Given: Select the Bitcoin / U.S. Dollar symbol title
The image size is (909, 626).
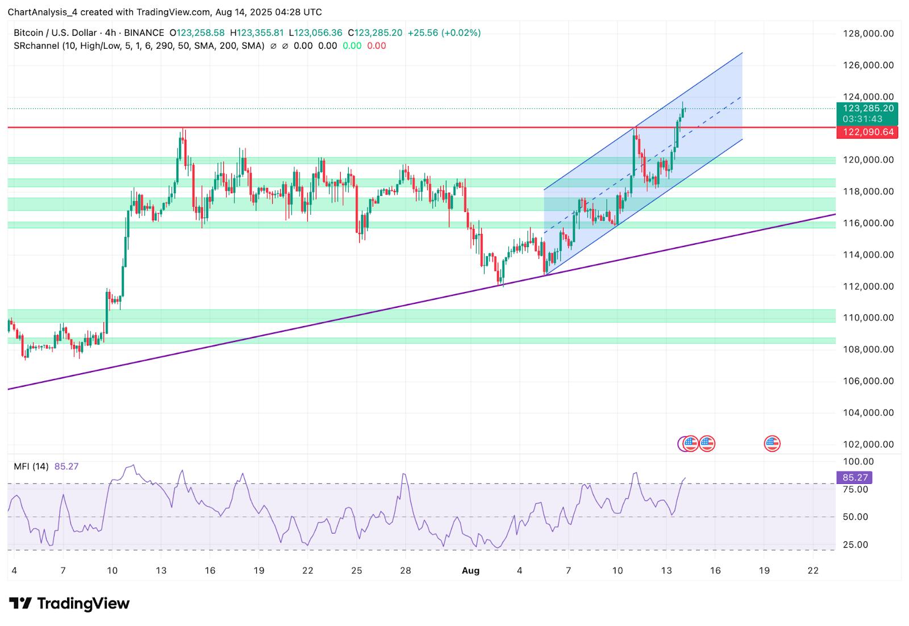Looking at the screenshot, I should click(55, 33).
